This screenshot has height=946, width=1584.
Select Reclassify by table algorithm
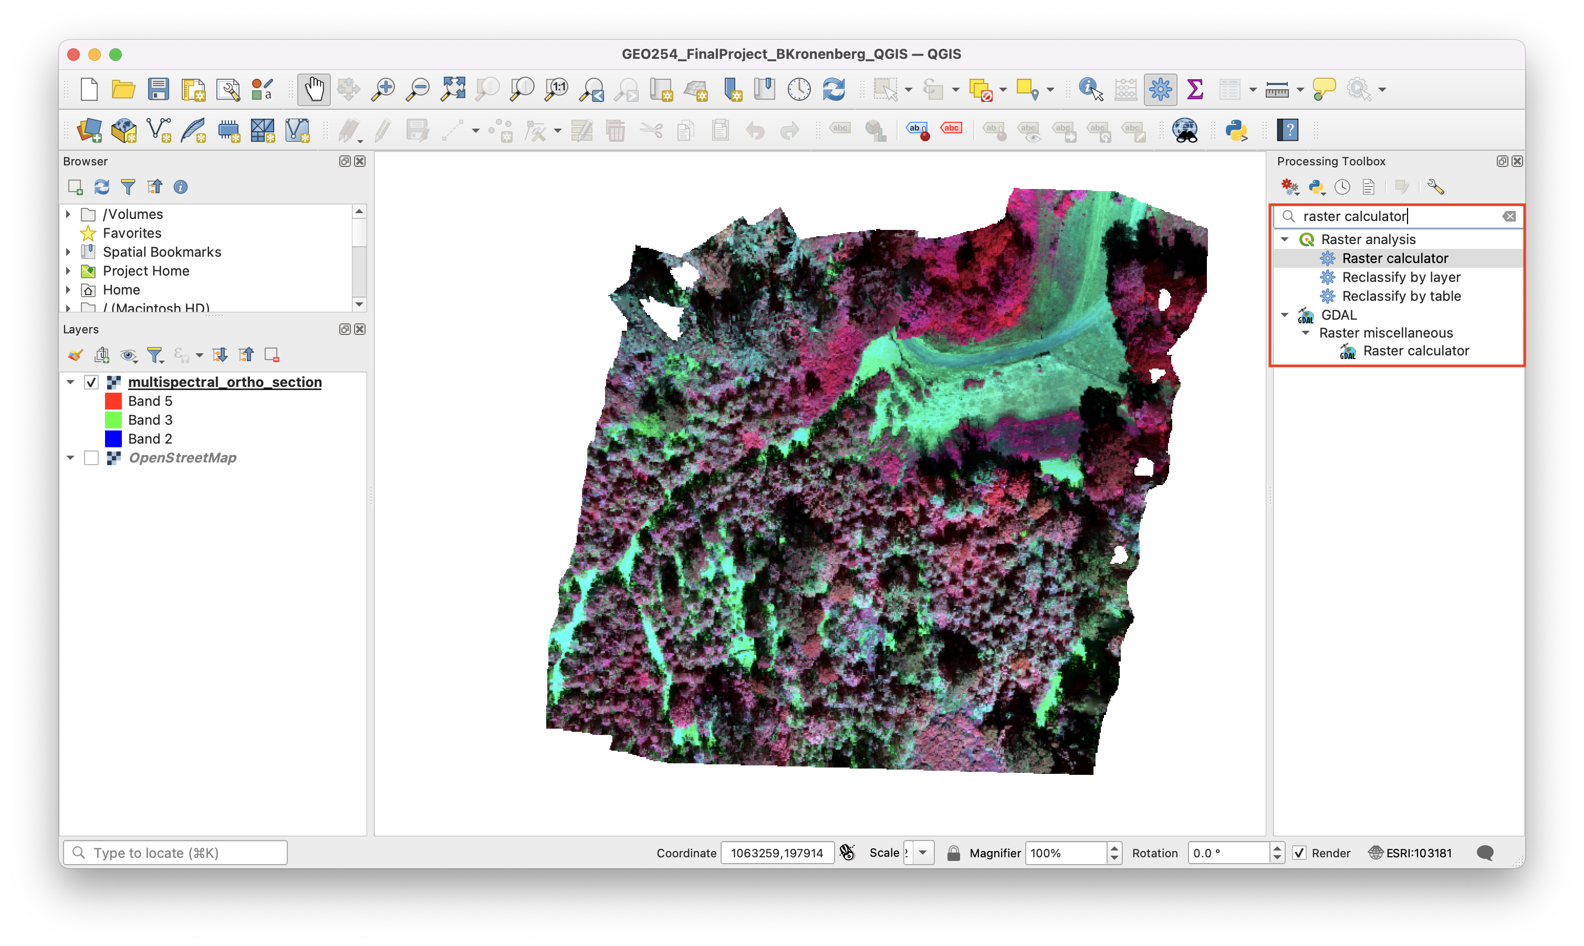click(x=1401, y=296)
